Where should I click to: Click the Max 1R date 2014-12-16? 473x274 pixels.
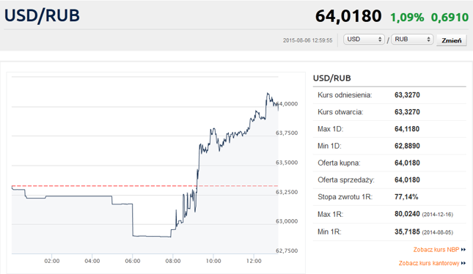click(x=437, y=215)
